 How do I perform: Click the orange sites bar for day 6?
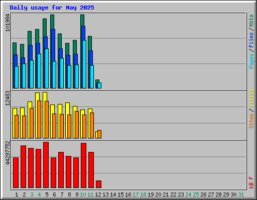[54, 126]
